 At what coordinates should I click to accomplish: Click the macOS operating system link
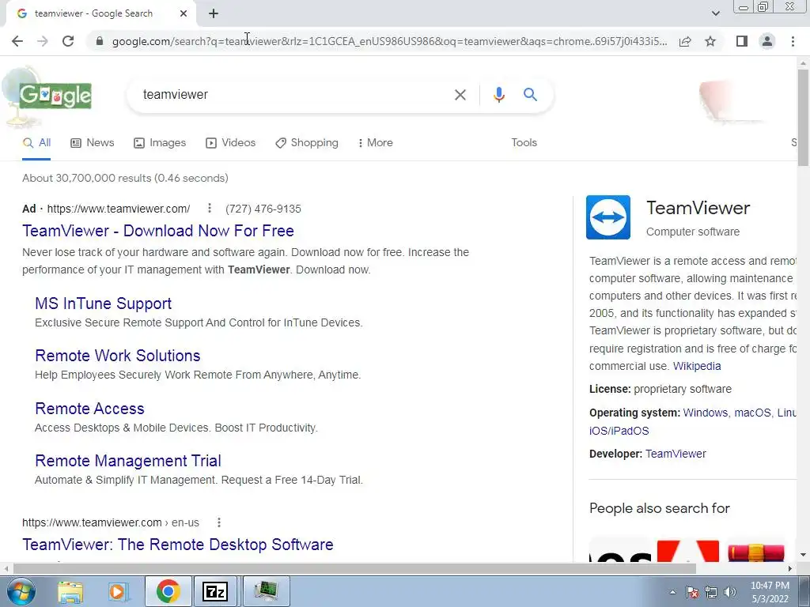(x=753, y=413)
